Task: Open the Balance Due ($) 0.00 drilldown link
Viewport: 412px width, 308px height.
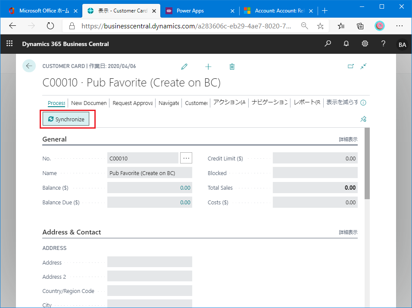Action: (185, 202)
